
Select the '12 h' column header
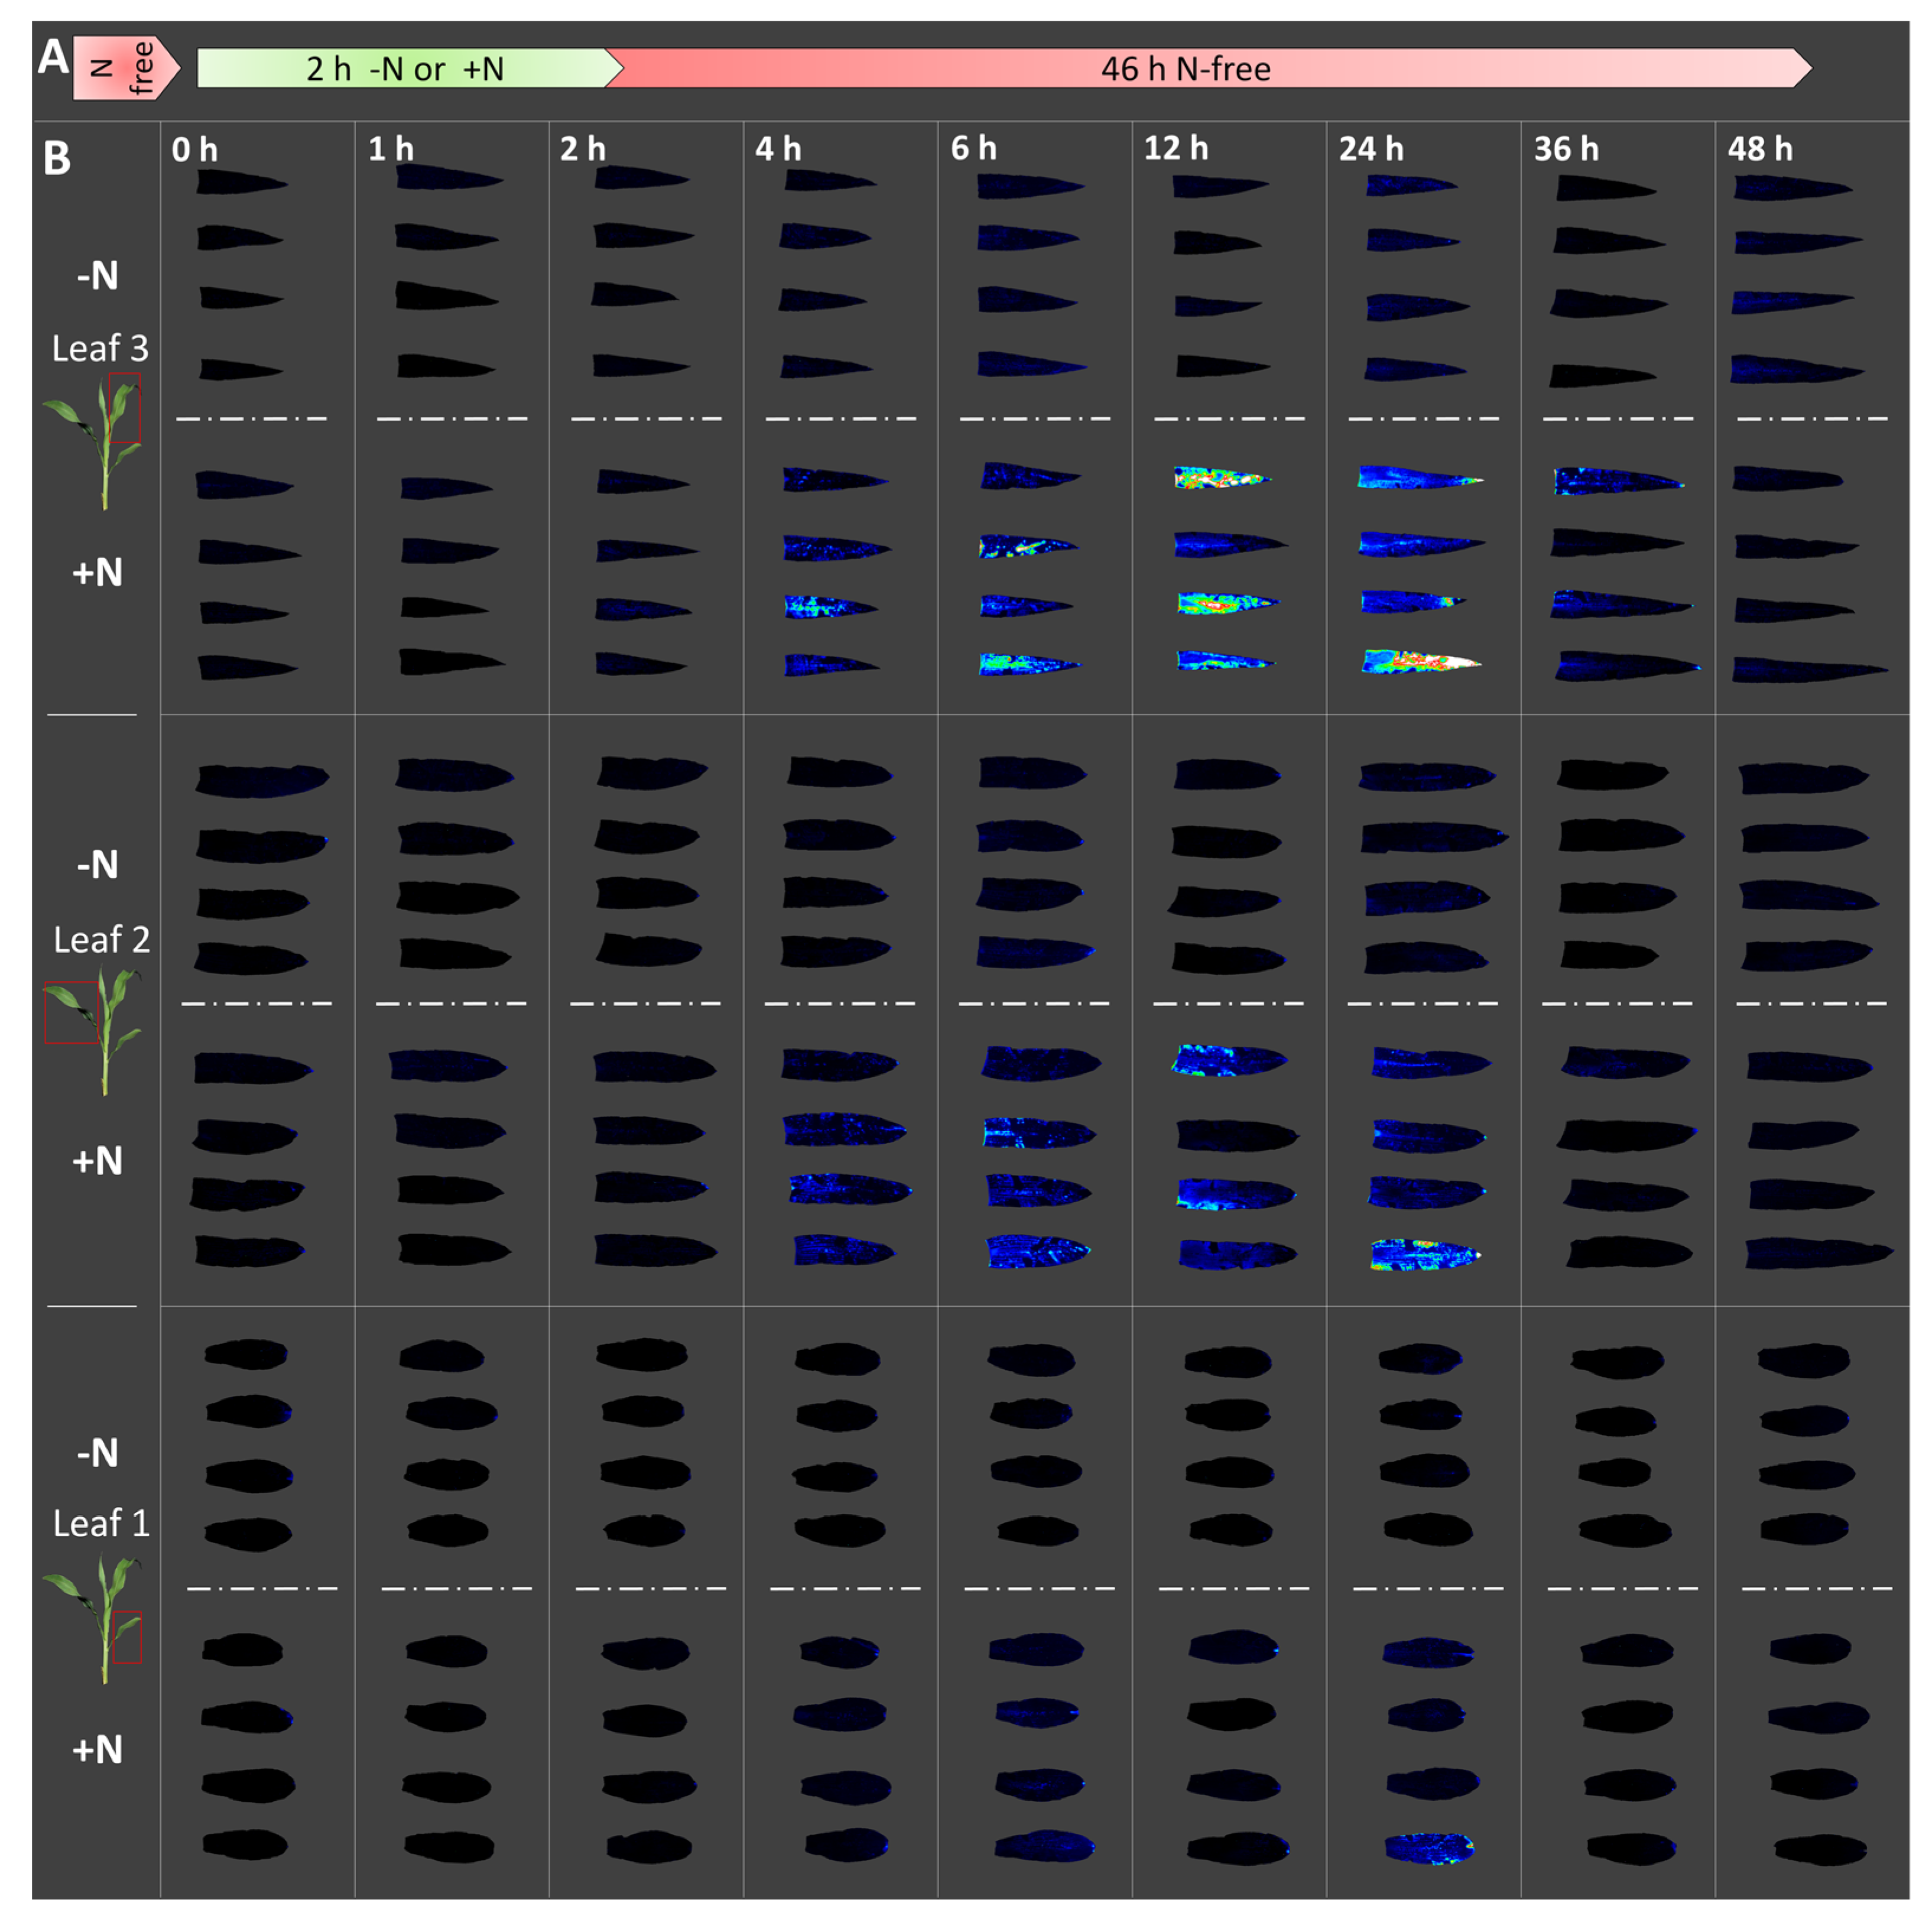pyautogui.click(x=1176, y=149)
